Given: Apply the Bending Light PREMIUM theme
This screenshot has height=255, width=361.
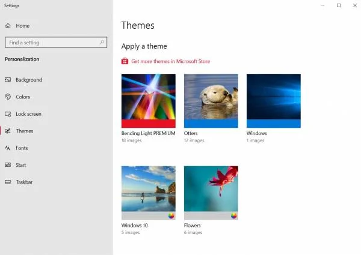Looking at the screenshot, I should coord(149,101).
